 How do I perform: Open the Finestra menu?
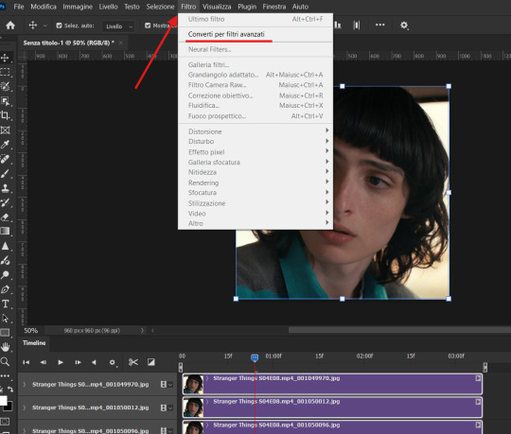274,7
